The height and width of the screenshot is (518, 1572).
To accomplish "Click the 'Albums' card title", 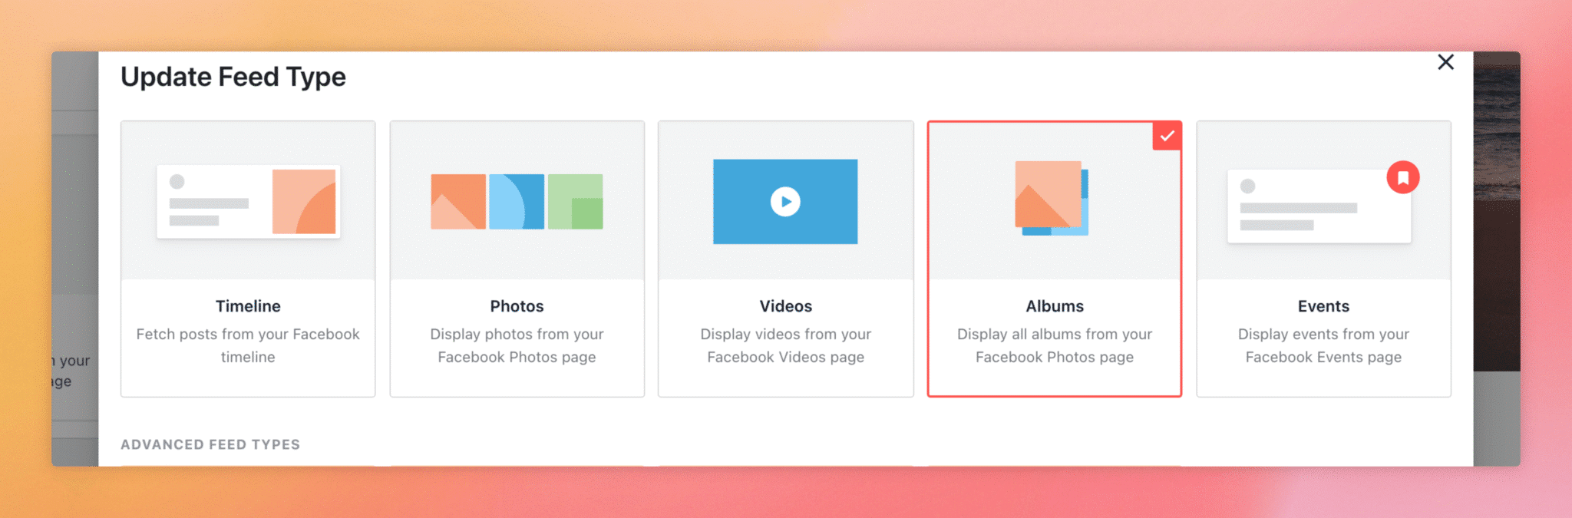I will [x=1055, y=306].
